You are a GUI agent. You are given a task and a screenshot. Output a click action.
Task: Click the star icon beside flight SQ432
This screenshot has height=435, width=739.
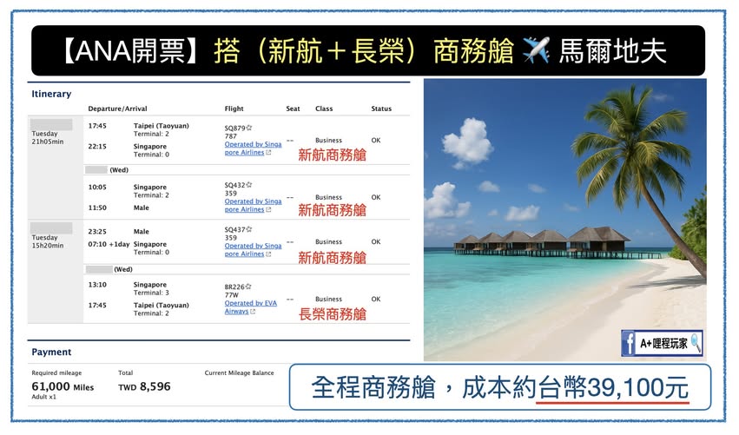[x=249, y=185]
